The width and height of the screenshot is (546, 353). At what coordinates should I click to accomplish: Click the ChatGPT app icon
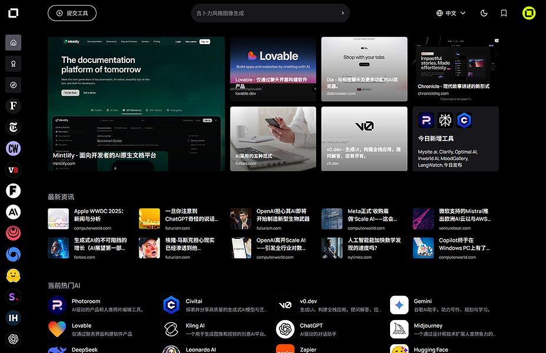285,329
